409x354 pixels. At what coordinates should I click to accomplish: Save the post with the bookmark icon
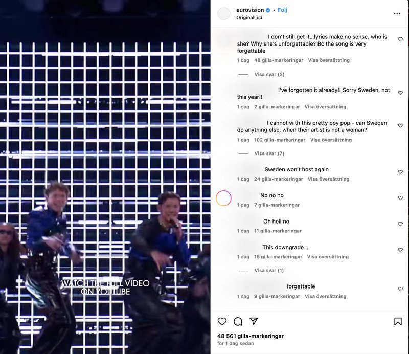click(398, 321)
